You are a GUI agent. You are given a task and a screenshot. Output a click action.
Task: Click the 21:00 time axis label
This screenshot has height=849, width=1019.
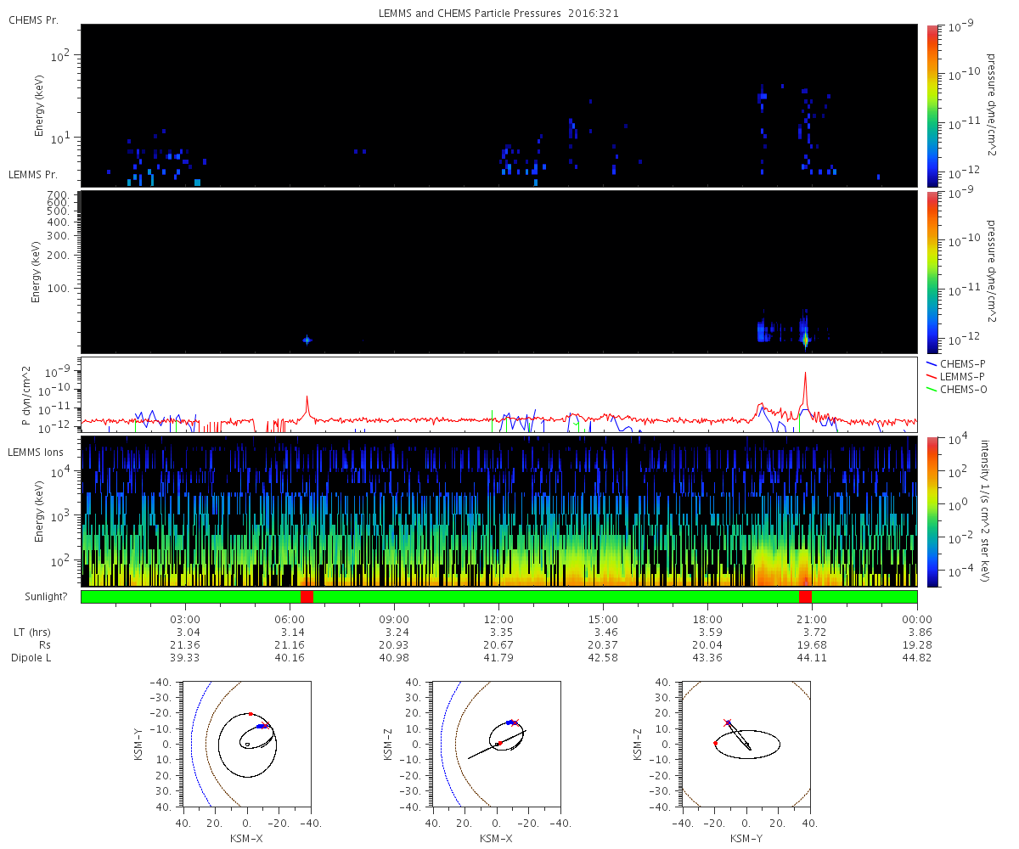pos(812,620)
